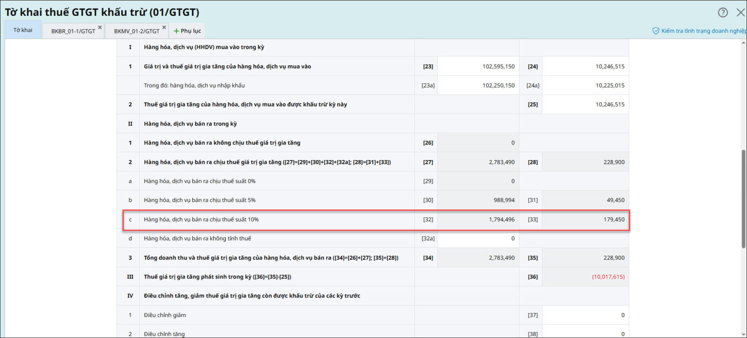
Task: Click the vertical scrollbar thumb
Action: pos(743,199)
